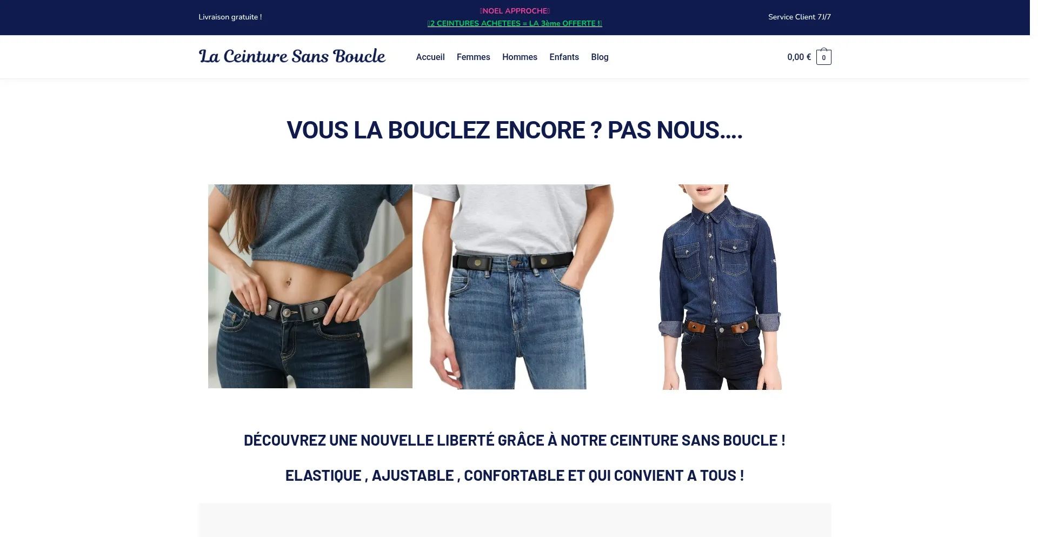The height and width of the screenshot is (537, 1038).
Task: Open the Femmes menu item
Action: pos(474,57)
